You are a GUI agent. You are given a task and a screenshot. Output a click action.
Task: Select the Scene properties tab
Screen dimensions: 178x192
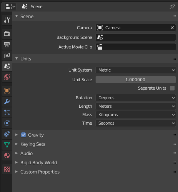tap(7, 66)
